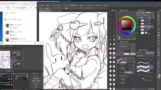161x90 pixels.
Task: Select the Hand move tool
Action: (158, 16)
